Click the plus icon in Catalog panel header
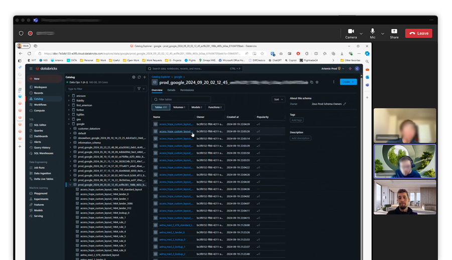The width and height of the screenshot is (452, 260). 145,77
